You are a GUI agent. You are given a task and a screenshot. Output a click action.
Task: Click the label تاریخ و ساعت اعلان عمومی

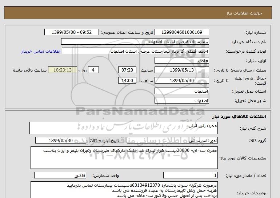127,32
